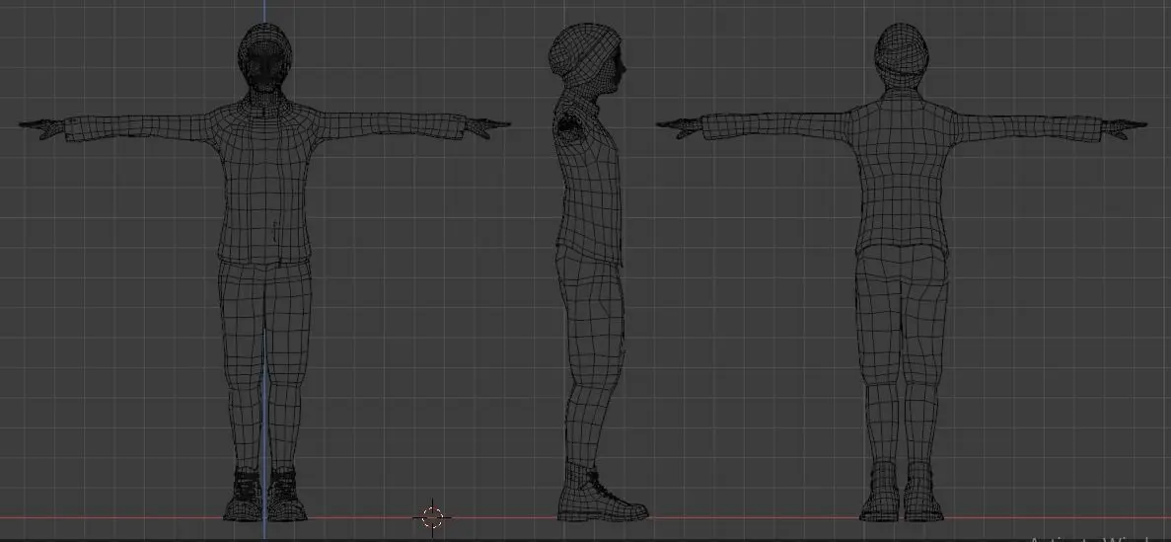1171x542 pixels.
Task: Click the 3D cursor crosshair on the ground line
Action: pos(432,516)
